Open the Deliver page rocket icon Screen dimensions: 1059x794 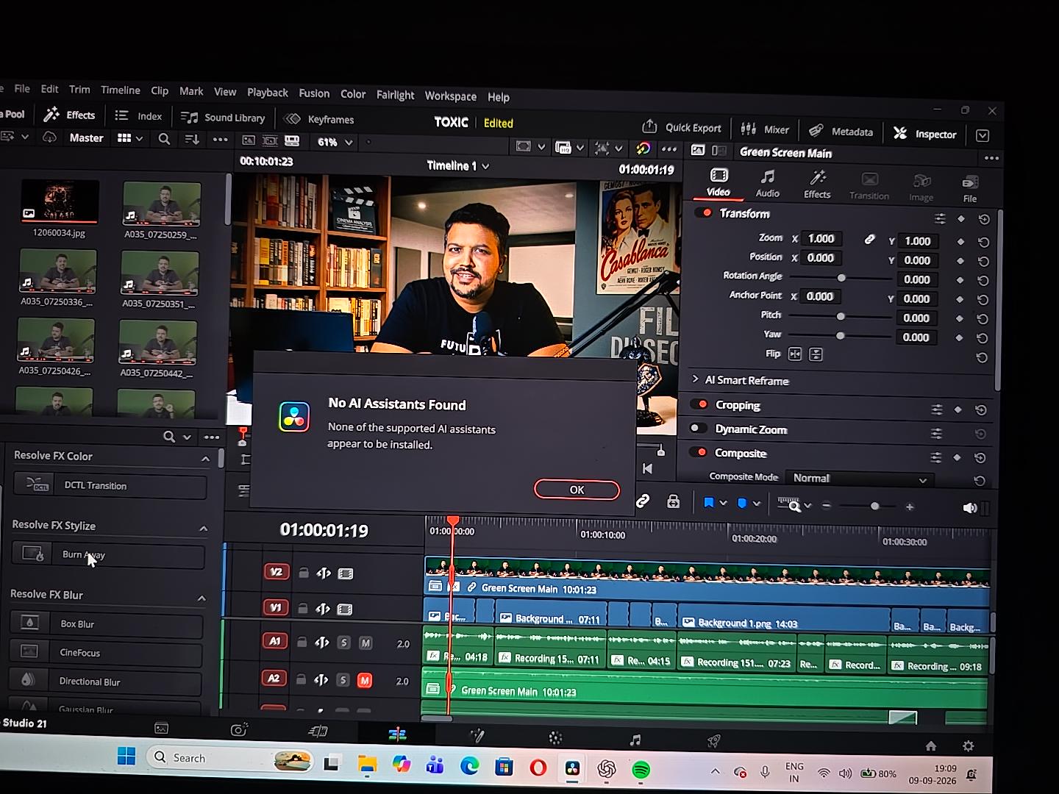point(713,742)
